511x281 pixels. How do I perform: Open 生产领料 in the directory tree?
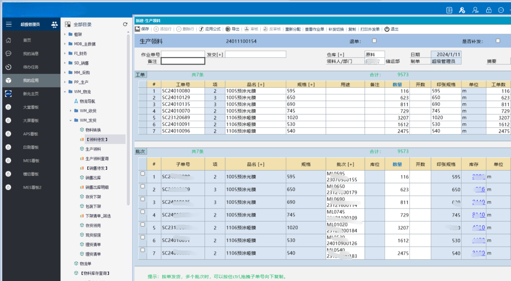(93, 149)
